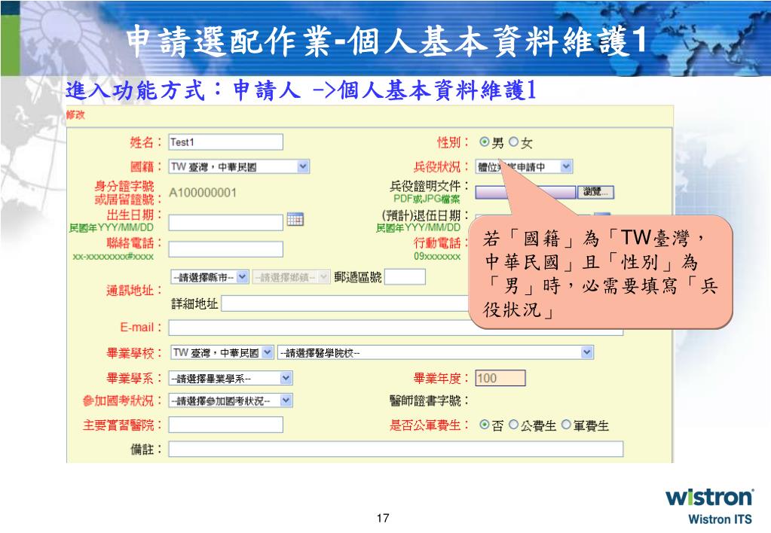Expand the 請選擇醫學院校 dropdown

pyautogui.click(x=435, y=352)
